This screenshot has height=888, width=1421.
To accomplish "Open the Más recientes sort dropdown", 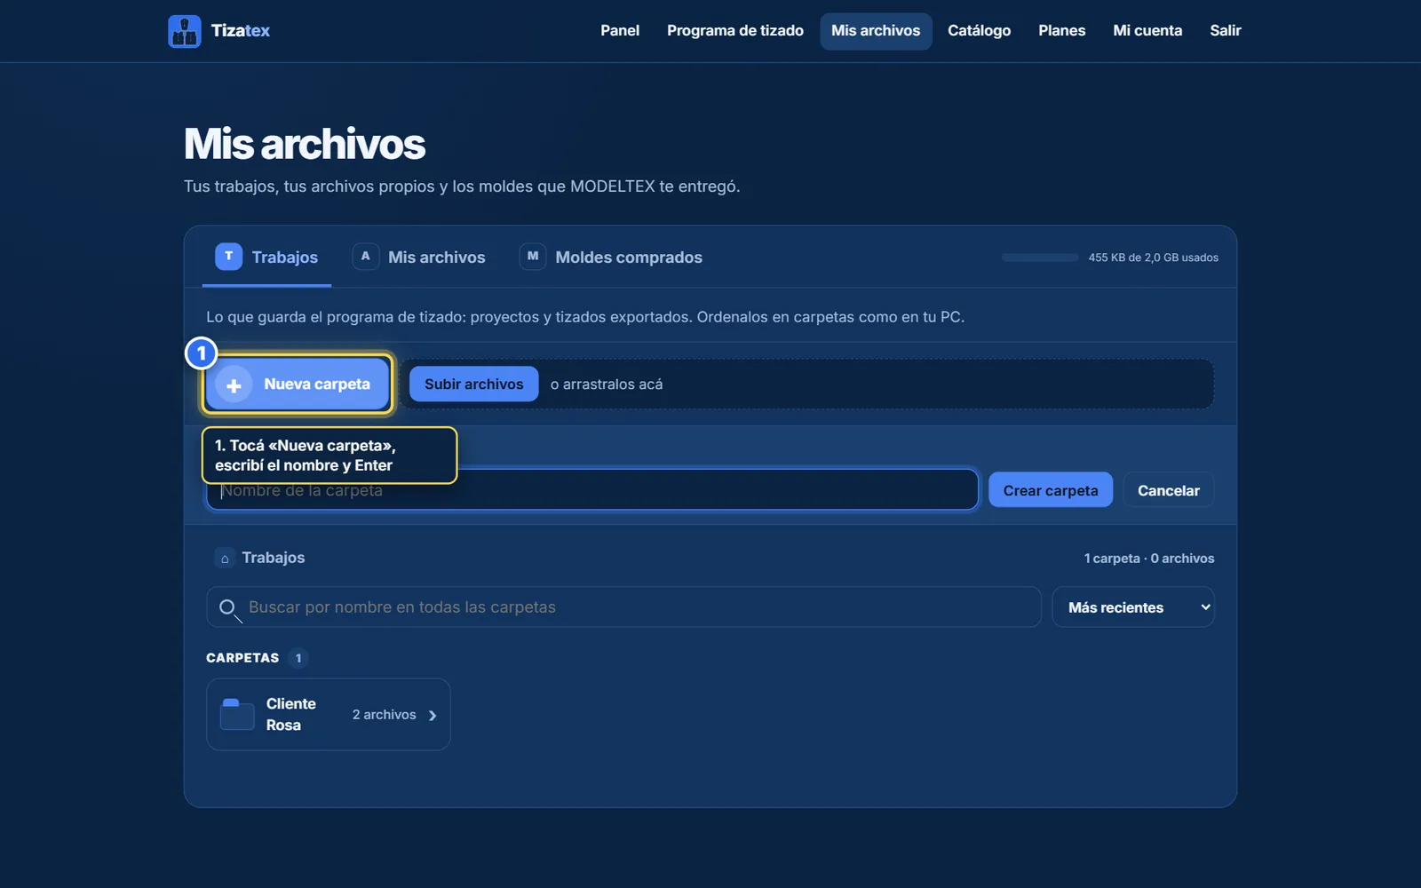I will click(x=1133, y=607).
